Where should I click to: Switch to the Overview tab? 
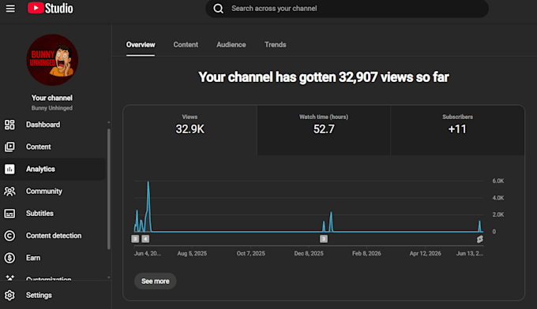(141, 45)
